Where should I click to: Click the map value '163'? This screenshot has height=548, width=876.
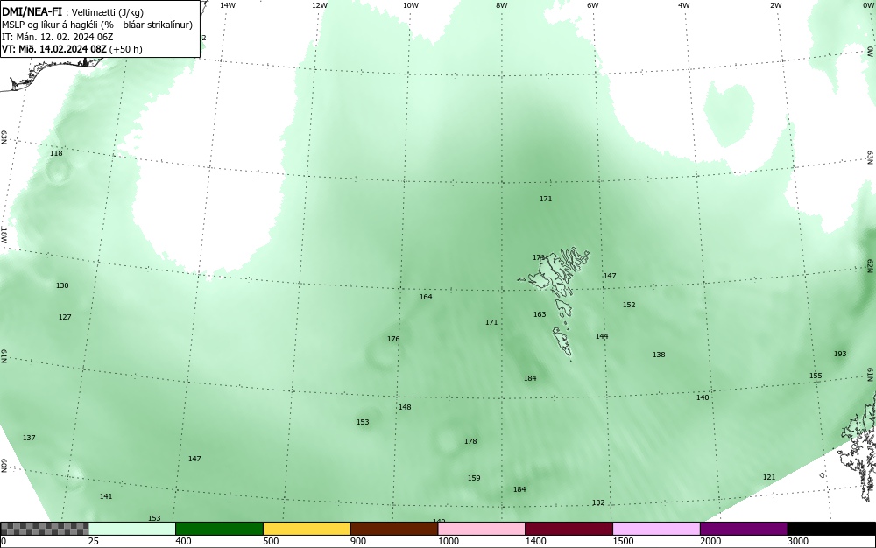click(539, 315)
